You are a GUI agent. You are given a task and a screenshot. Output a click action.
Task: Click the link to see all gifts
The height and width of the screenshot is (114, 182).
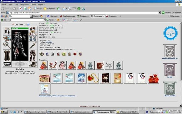pos(58,96)
